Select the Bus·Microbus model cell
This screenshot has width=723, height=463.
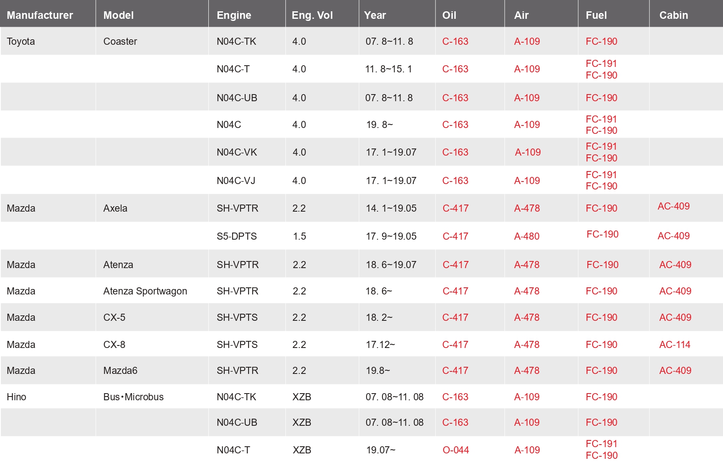[133, 397]
